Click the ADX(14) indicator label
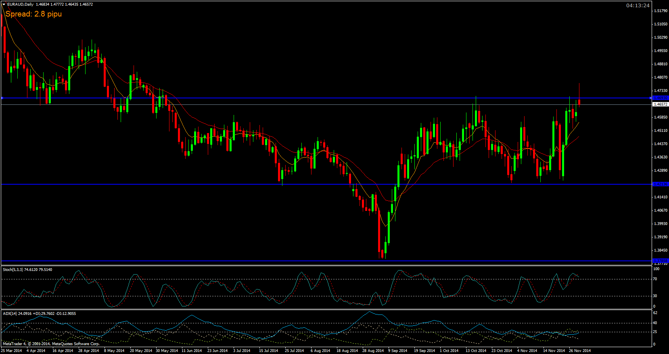The height and width of the screenshot is (354, 669). (x=39, y=314)
